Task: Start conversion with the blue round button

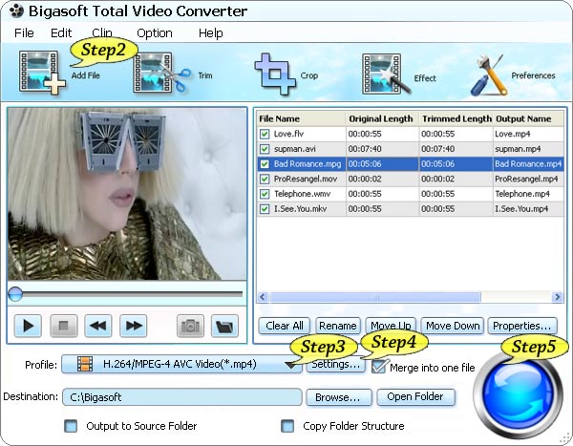Action: [x=518, y=394]
